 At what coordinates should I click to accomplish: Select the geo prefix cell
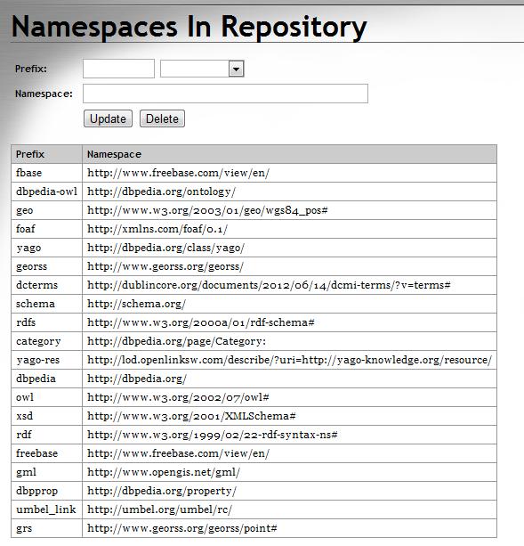coord(46,210)
